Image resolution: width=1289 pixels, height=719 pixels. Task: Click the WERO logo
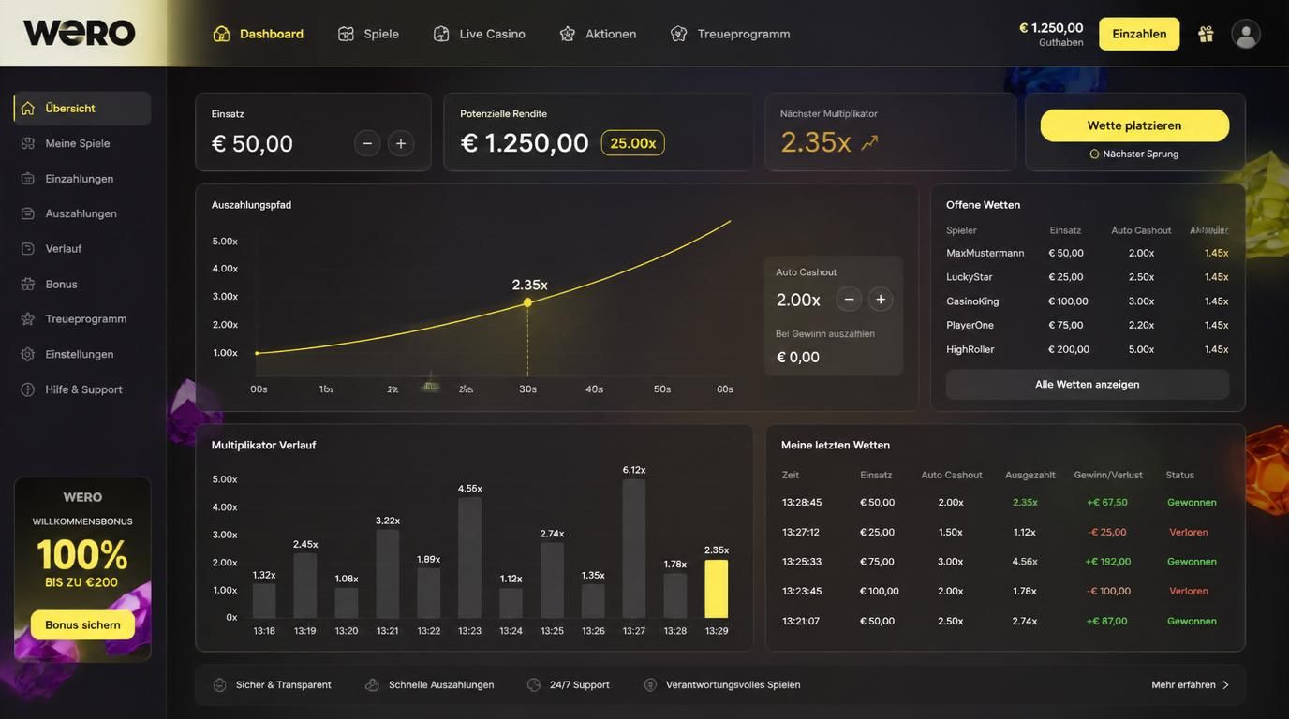[80, 34]
